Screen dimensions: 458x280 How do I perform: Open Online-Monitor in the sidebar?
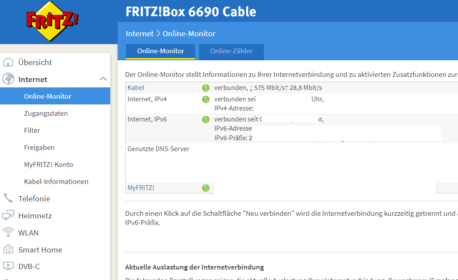point(55,96)
